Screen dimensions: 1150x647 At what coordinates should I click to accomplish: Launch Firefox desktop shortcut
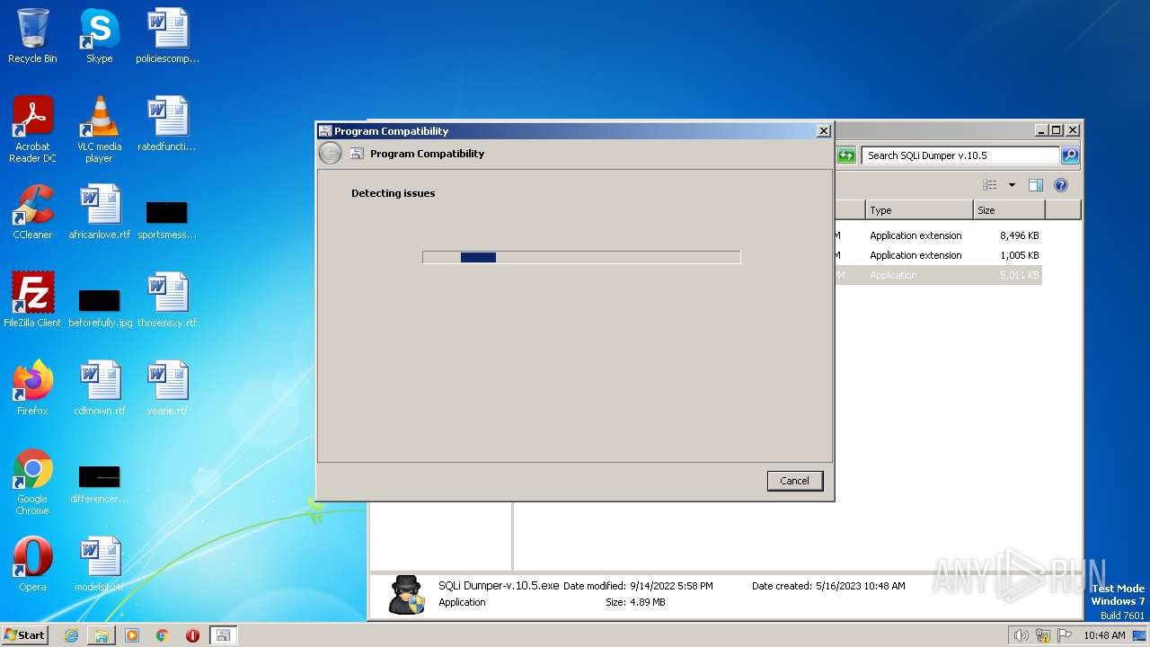pos(32,388)
